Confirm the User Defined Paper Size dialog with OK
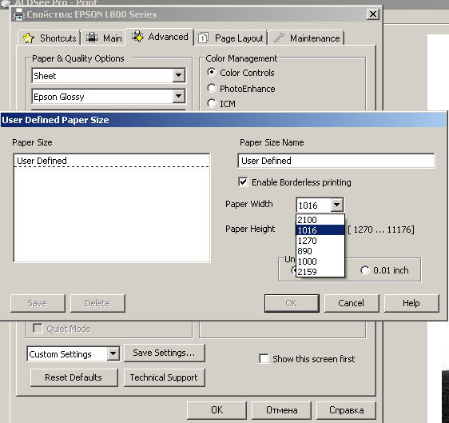This screenshot has height=423, width=449. [x=292, y=303]
